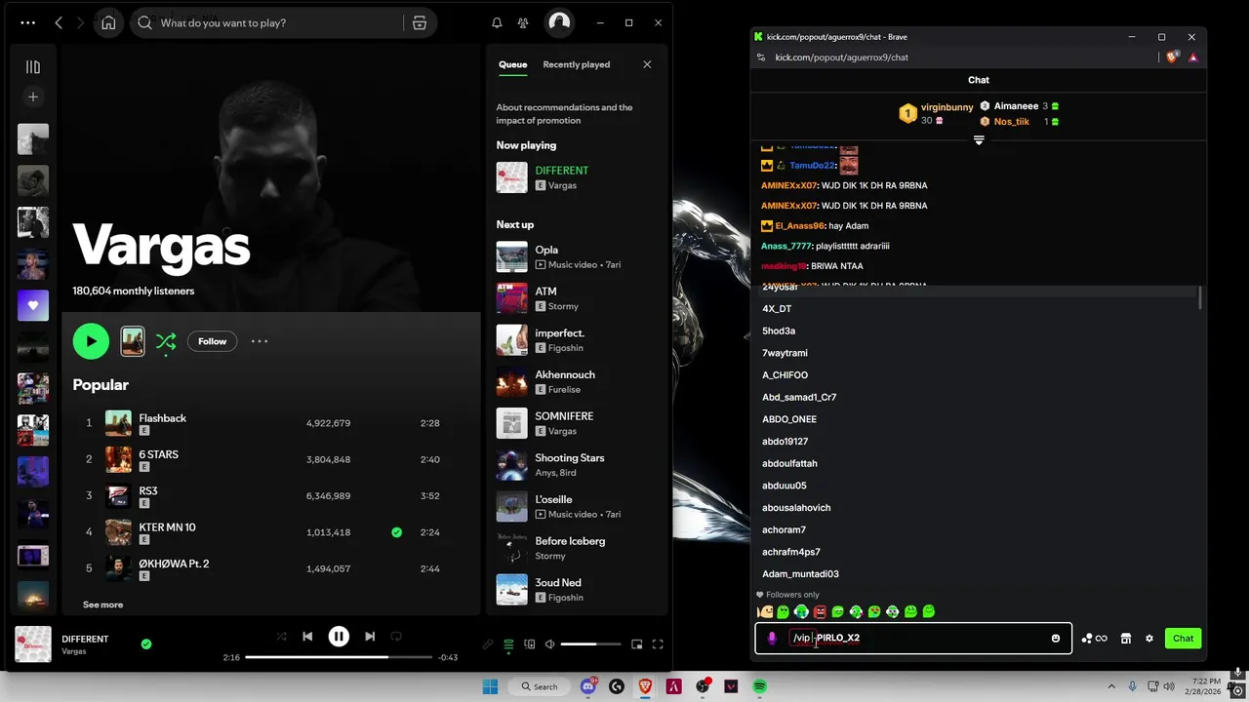The image size is (1249, 702).
Task: Go to Spotify Home
Action: point(108,22)
